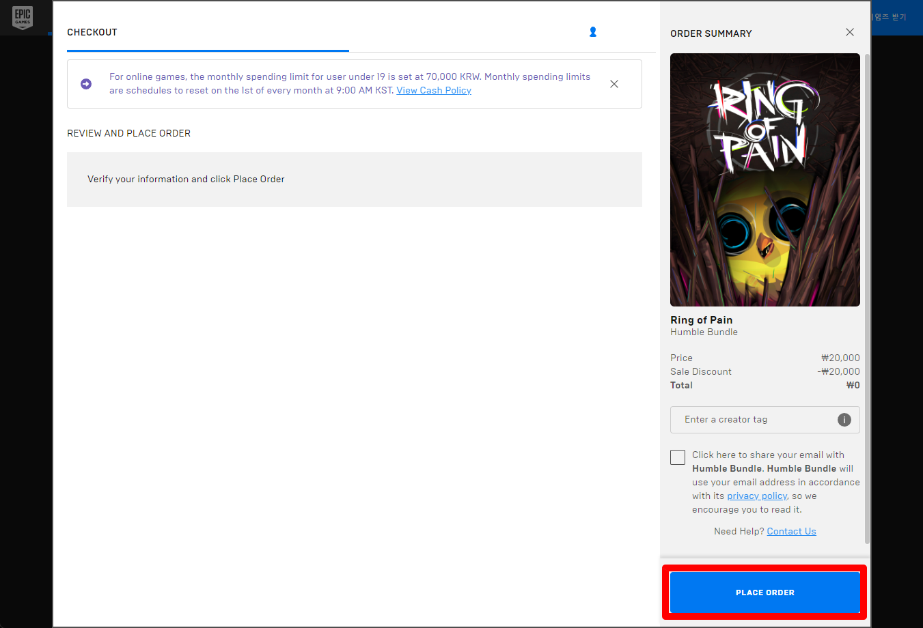Viewport: 923px width, 628px height.
Task: Close the Order Summary panel
Action: 850,32
